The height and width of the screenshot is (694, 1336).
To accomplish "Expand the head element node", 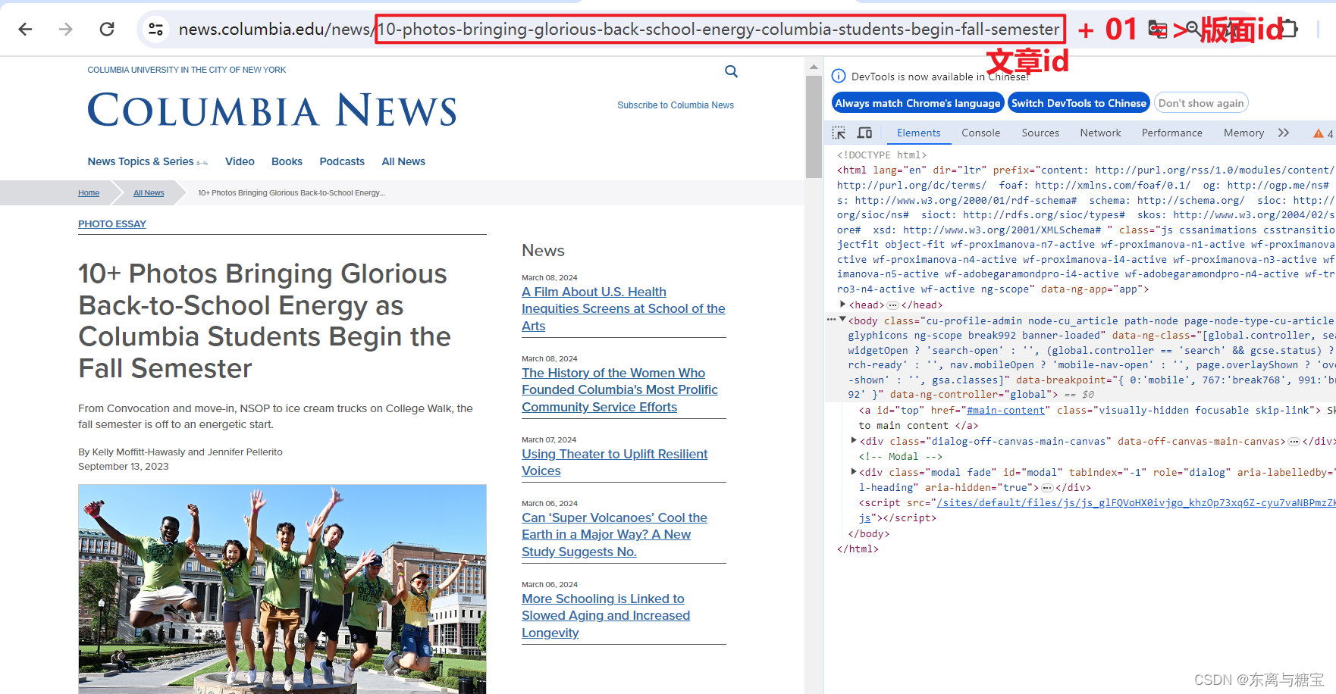I will click(x=842, y=305).
